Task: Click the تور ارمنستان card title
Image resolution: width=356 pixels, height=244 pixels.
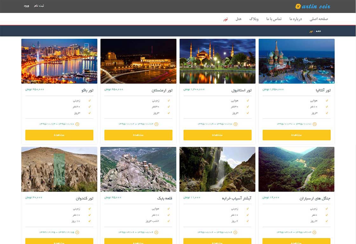Action: 162,90
